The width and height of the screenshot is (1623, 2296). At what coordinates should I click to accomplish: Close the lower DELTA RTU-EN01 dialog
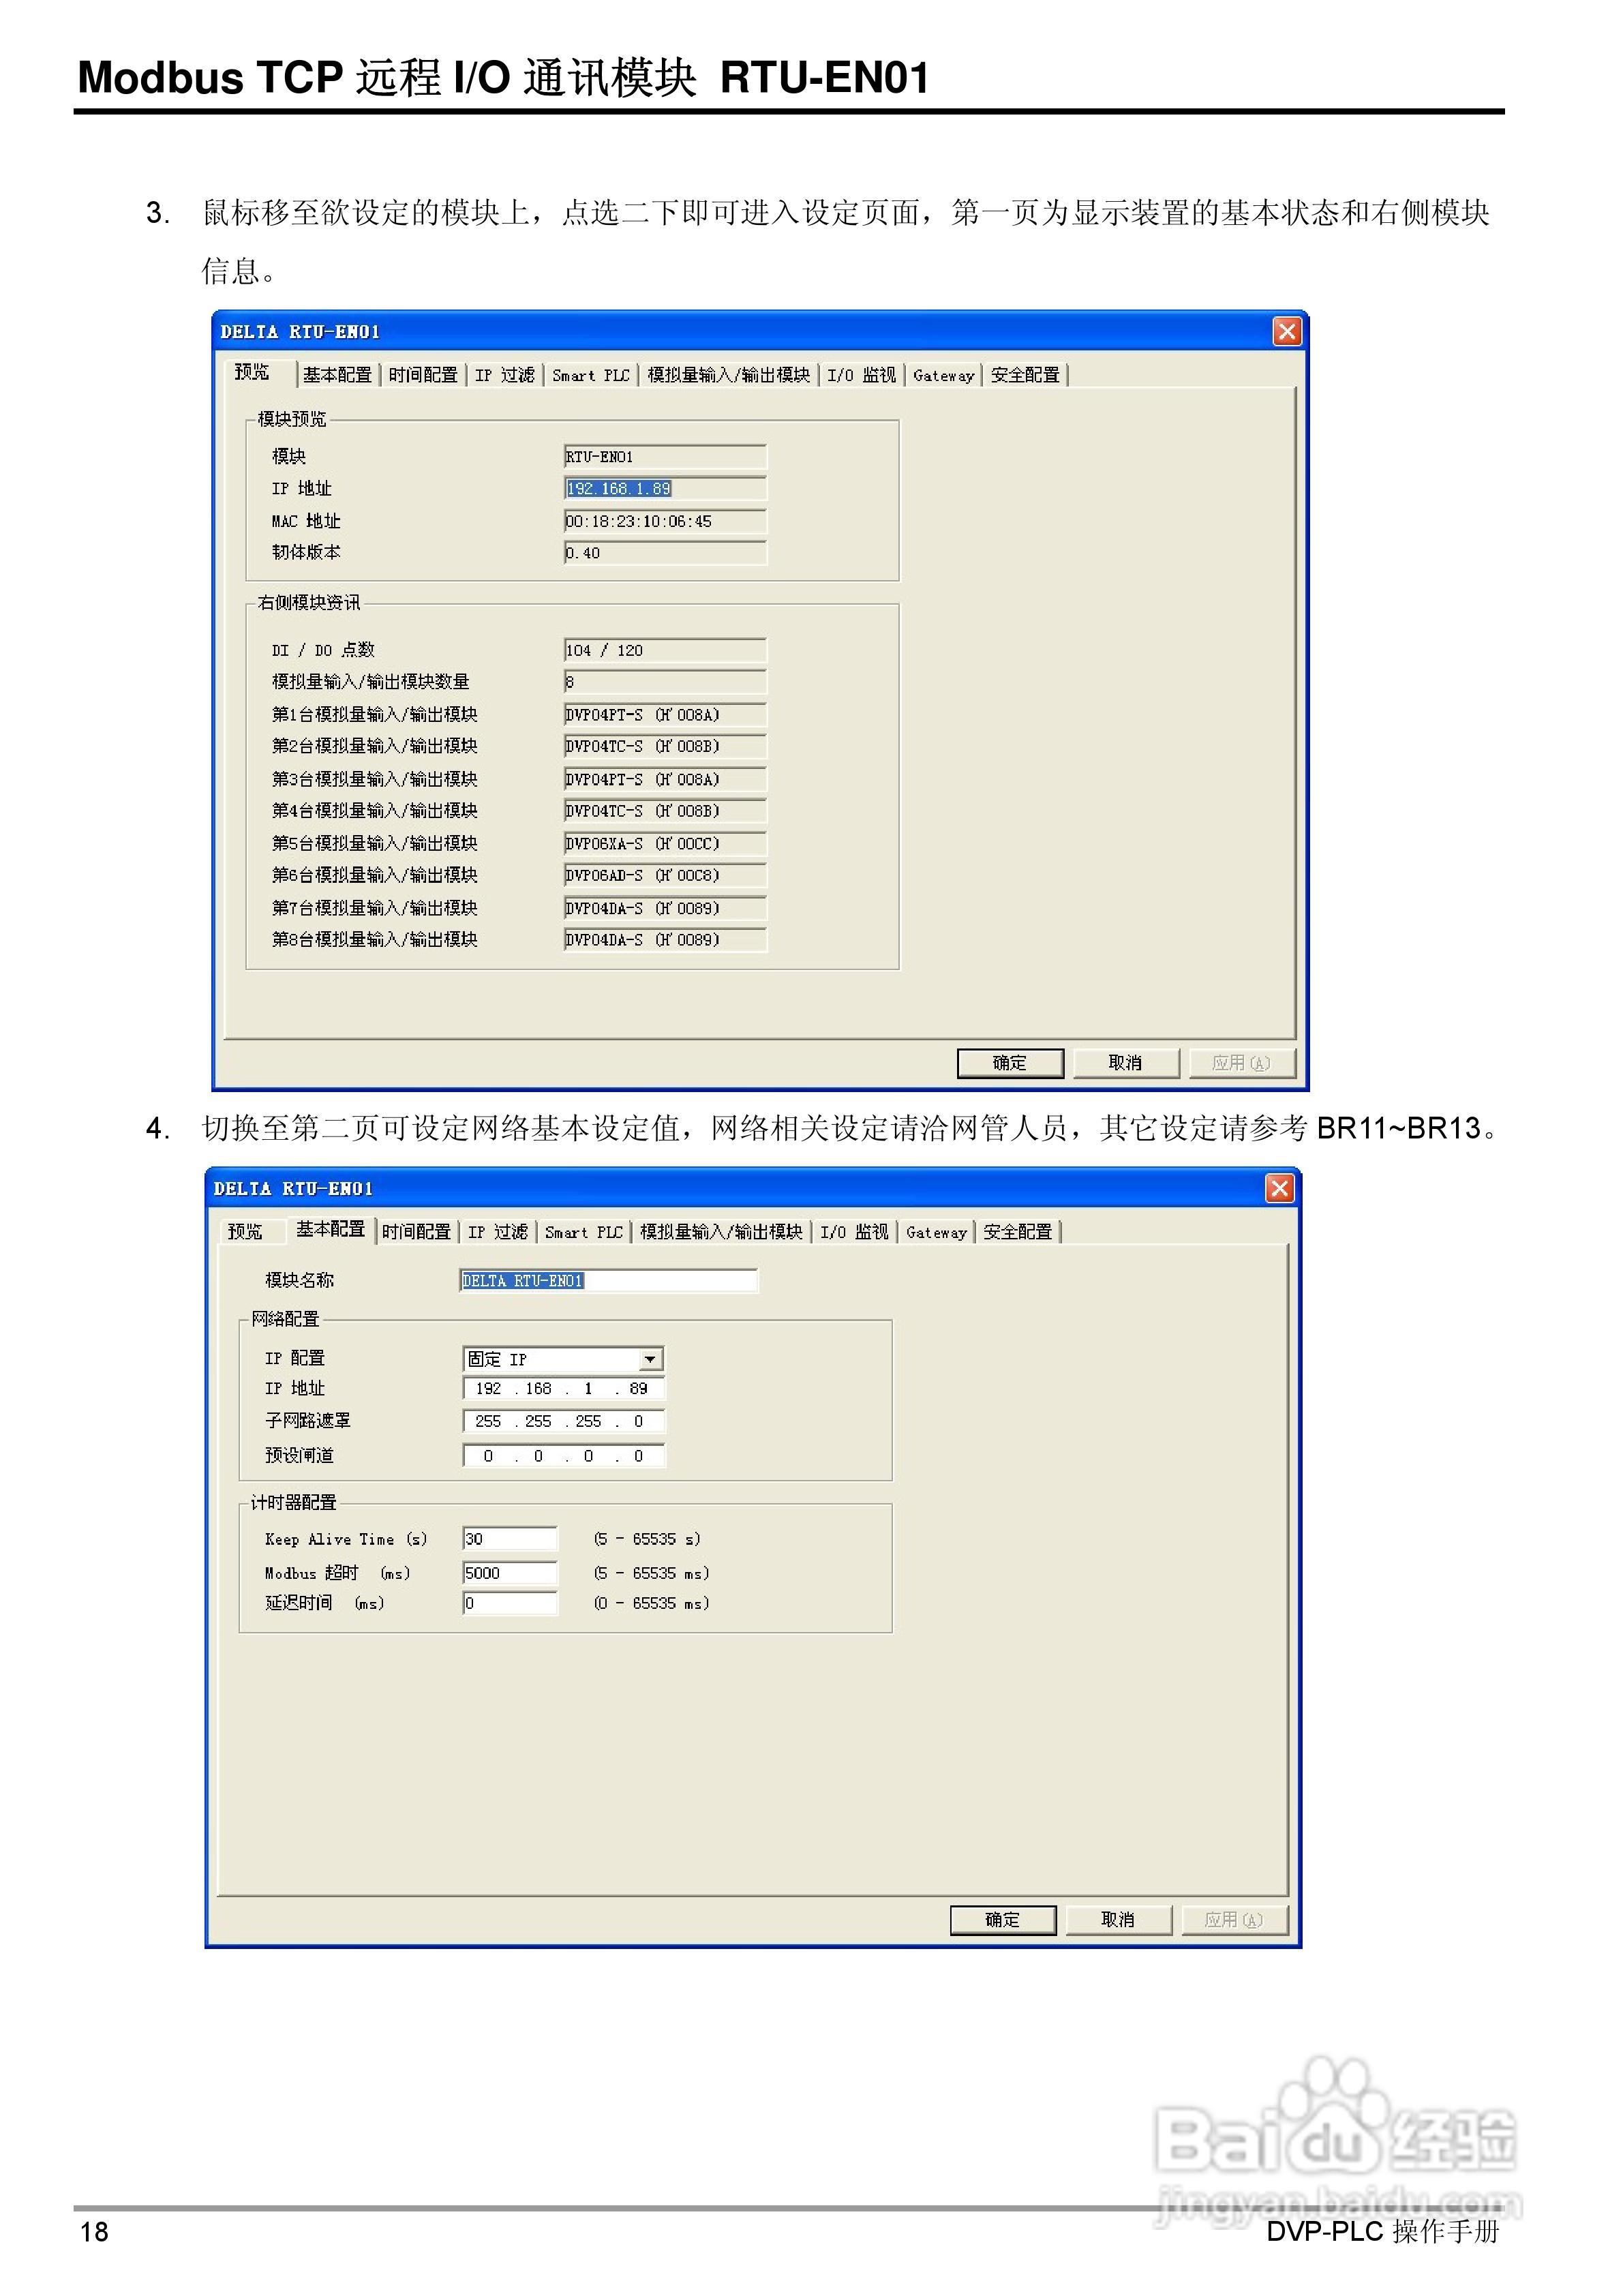tap(1279, 1188)
